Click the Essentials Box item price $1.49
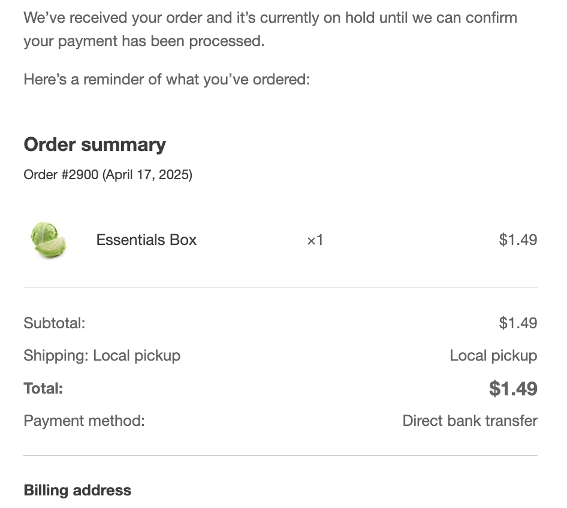Image resolution: width=567 pixels, height=508 pixels. coord(518,240)
